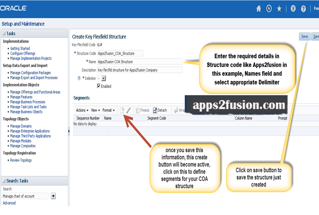Toggle the Enabled checkbox
319x215 pixels.
99,86
